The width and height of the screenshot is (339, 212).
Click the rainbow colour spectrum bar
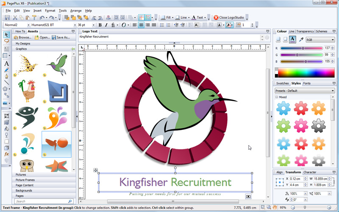coord(306,72)
